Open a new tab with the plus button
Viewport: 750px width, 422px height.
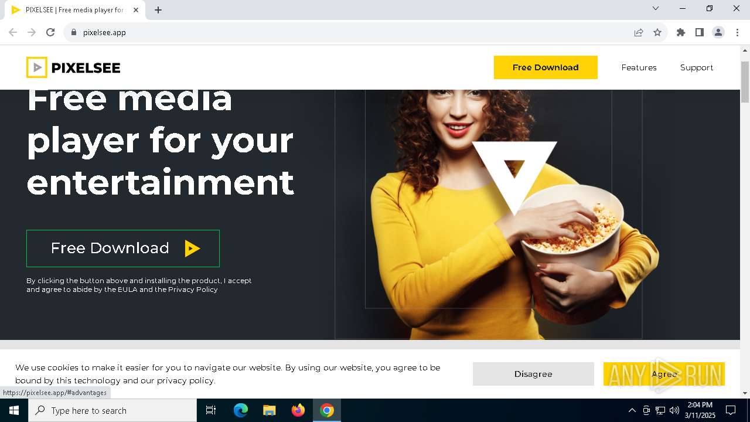click(x=158, y=10)
